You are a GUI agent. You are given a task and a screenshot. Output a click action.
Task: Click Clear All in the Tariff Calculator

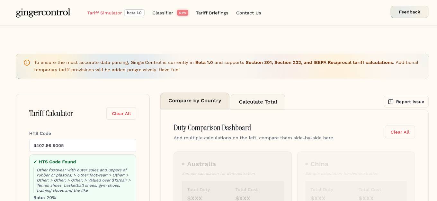(121, 113)
